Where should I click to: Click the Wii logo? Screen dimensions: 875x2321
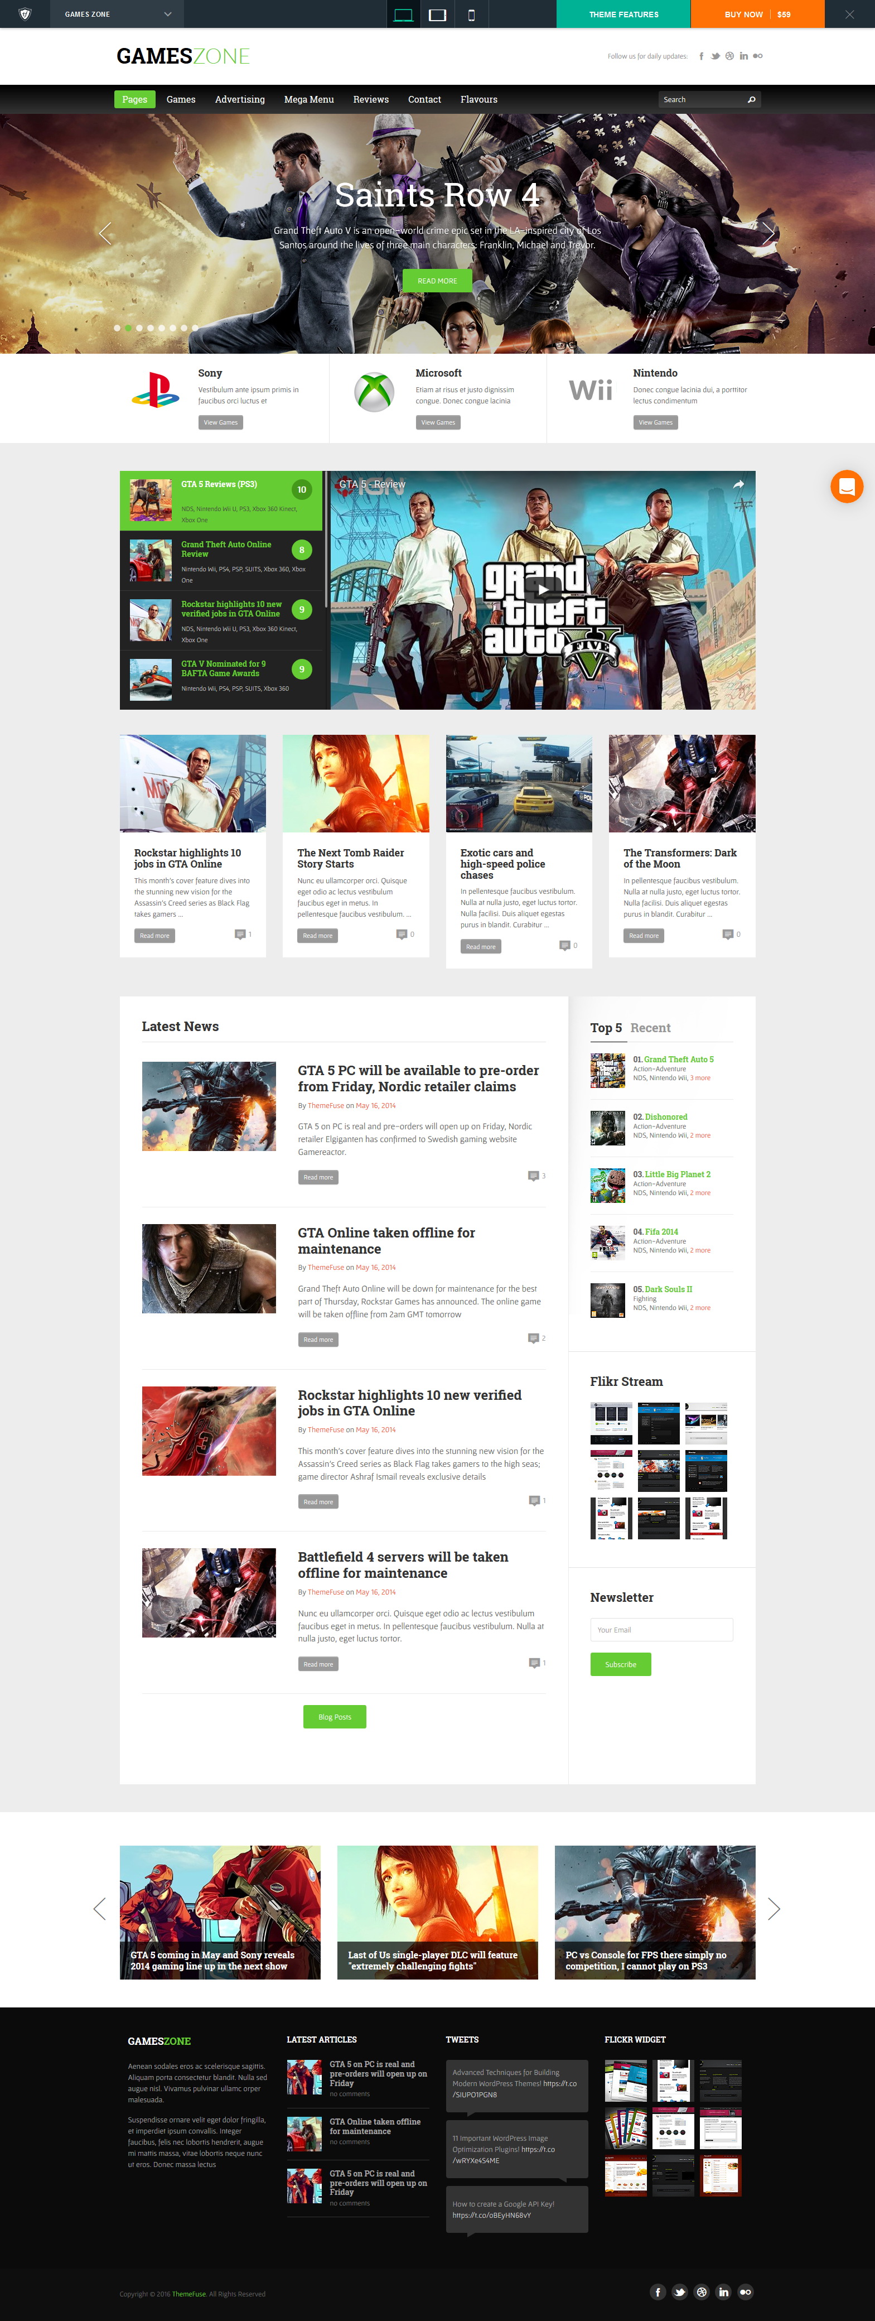591,390
